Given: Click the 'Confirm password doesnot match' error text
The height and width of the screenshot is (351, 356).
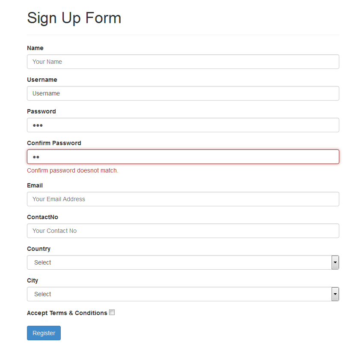Looking at the screenshot, I should tap(72, 170).
